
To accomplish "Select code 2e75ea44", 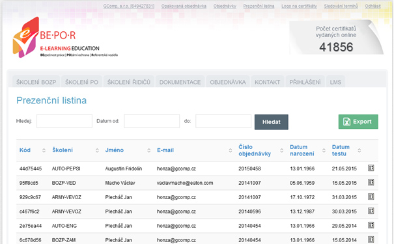I will point(31,226).
